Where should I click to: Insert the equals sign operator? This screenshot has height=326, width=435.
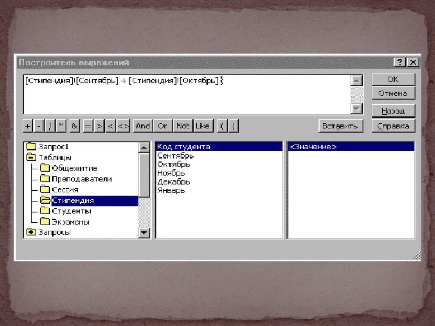tap(88, 126)
